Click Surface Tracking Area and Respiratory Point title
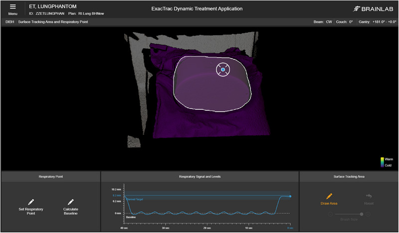Screen dimensions: 399x233 tap(53, 22)
